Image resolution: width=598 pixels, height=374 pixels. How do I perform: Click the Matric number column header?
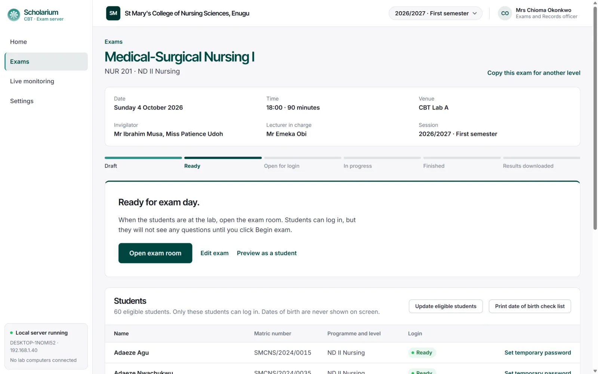(x=272, y=333)
